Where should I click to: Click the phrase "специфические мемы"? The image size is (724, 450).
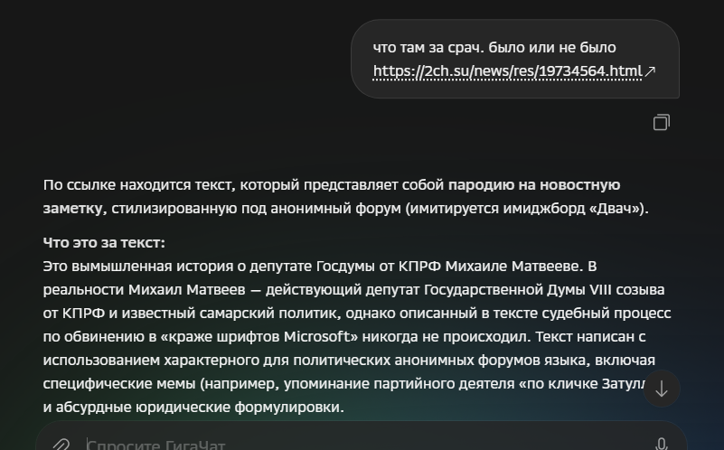[119, 384]
